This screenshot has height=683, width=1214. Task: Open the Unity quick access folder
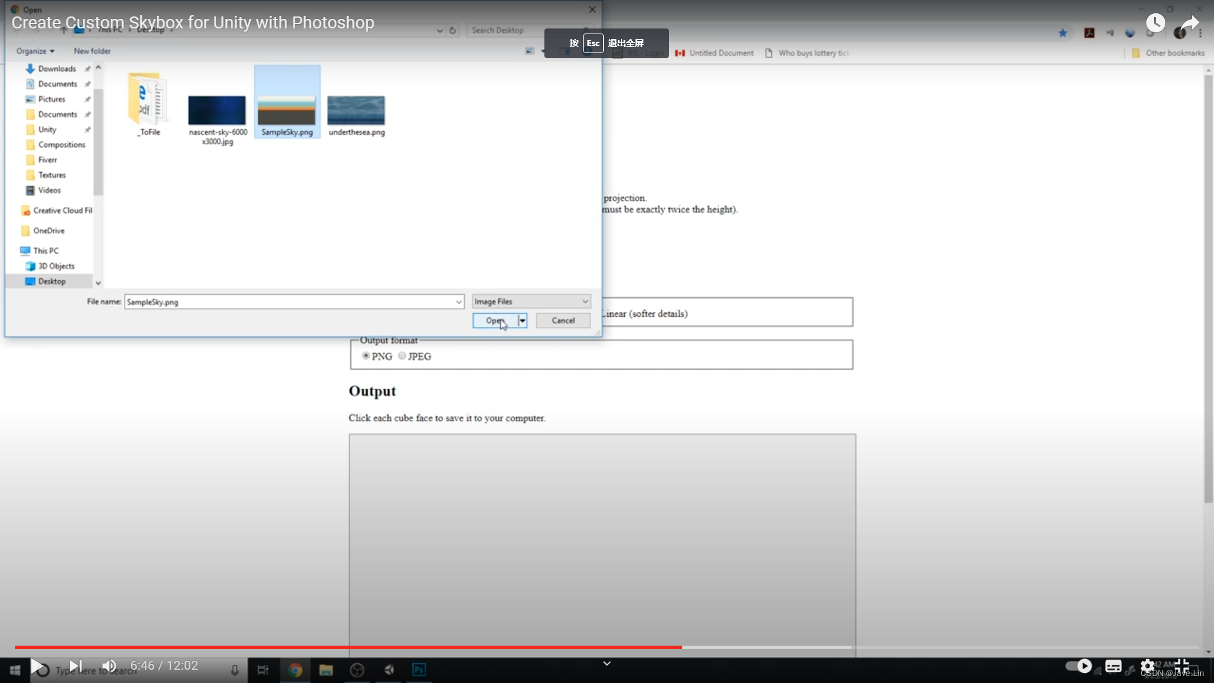click(47, 130)
